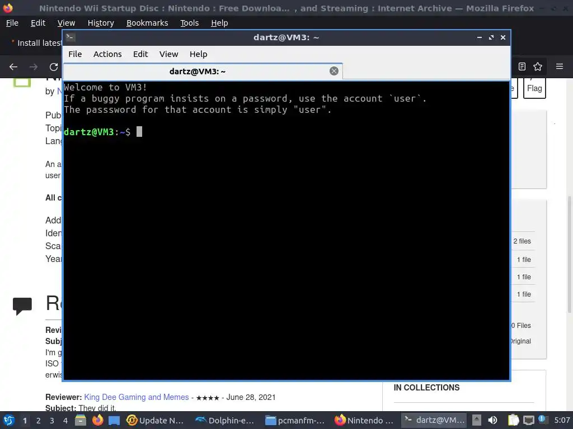
Task: Launch file manager from taskbar quicklaunch
Action: (x=81, y=420)
